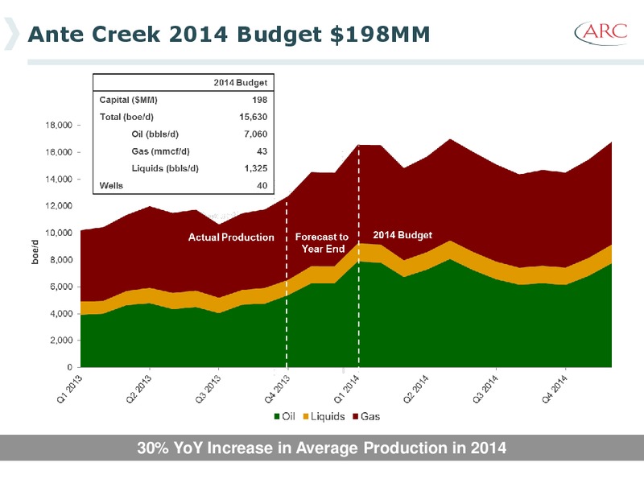Click the 'Q1 2014' x-axis label
This screenshot has width=644, height=483.
pyautogui.click(x=346, y=389)
